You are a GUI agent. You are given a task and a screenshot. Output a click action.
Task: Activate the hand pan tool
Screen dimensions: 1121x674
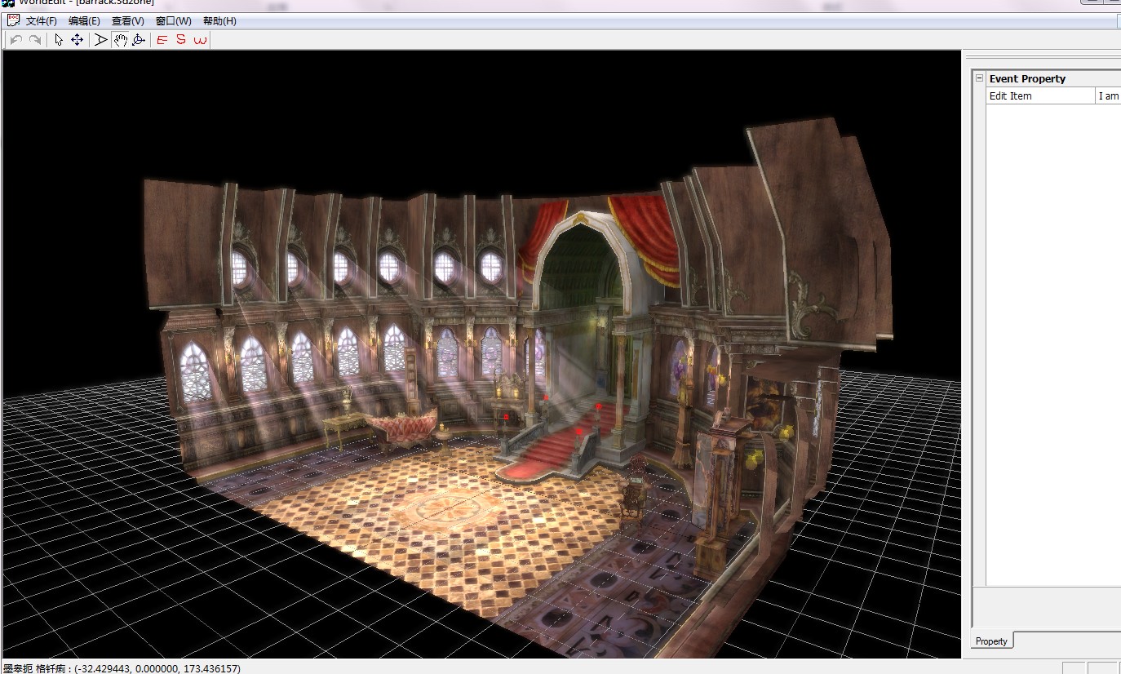(x=120, y=40)
